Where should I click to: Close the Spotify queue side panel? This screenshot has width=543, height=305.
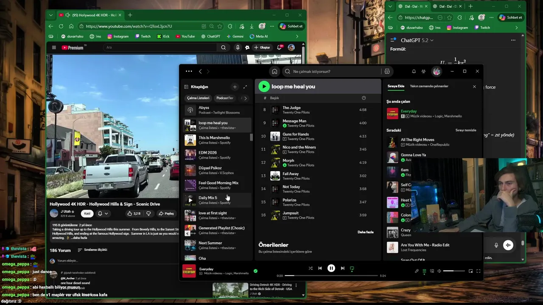coord(474,86)
